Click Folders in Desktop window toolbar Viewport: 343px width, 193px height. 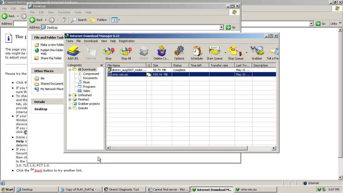pyautogui.click(x=98, y=20)
